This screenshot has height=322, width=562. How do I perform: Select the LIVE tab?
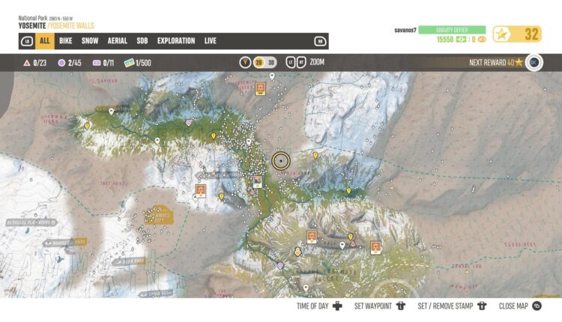click(211, 41)
